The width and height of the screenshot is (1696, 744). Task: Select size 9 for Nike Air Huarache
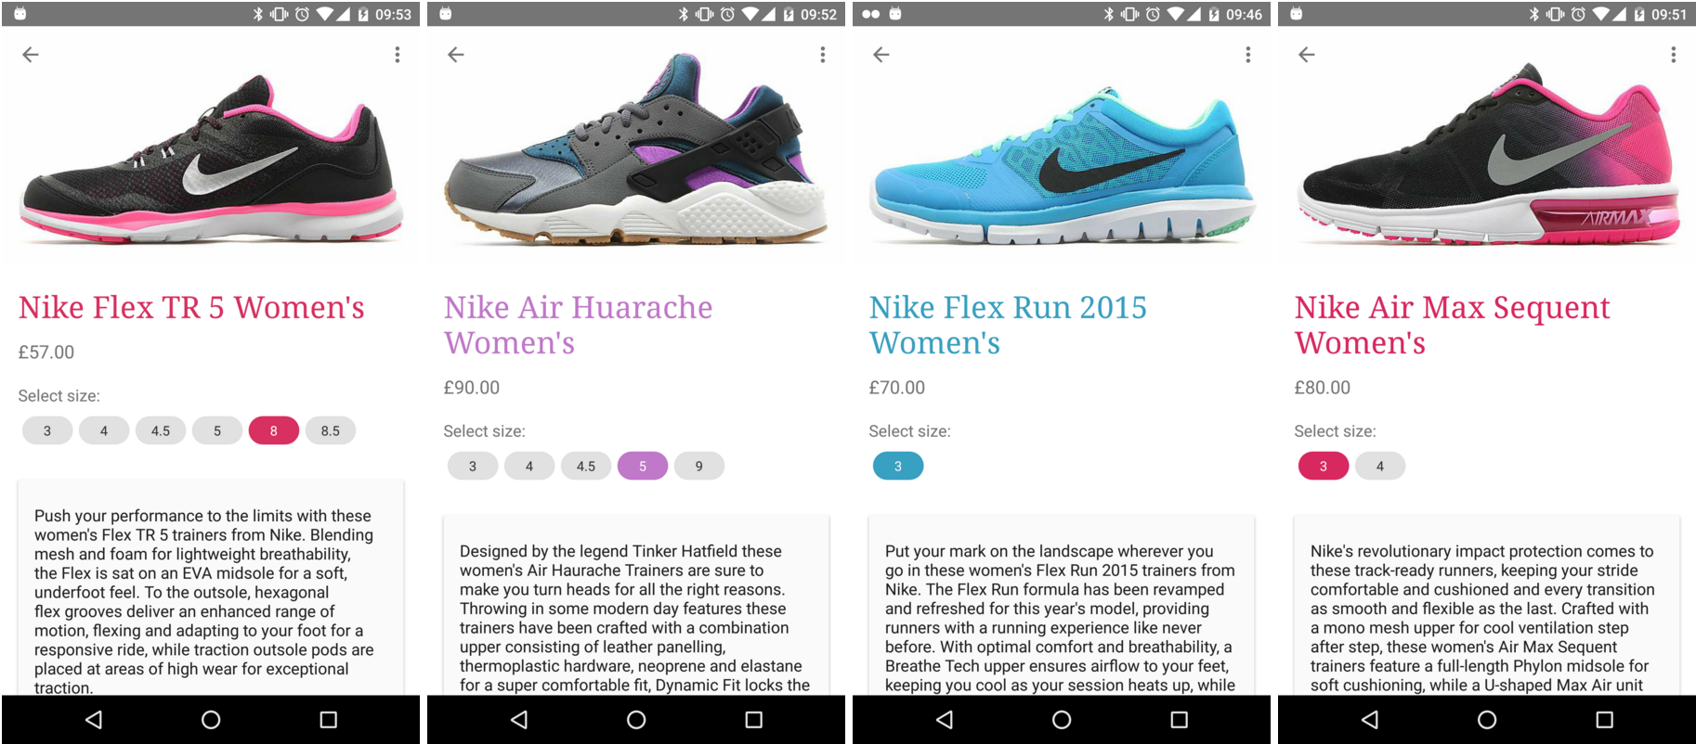(x=699, y=466)
